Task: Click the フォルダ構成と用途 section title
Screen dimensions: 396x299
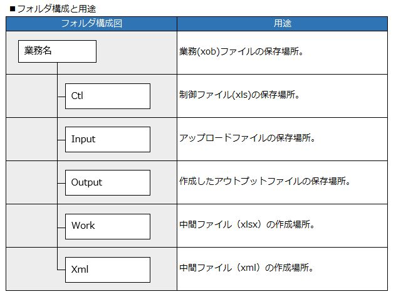Action: click(x=56, y=9)
